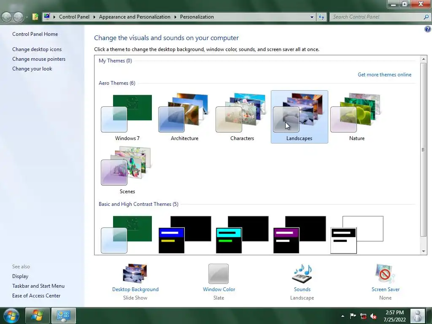Click the Sounds link text
The height and width of the screenshot is (324, 432).
tap(302, 289)
